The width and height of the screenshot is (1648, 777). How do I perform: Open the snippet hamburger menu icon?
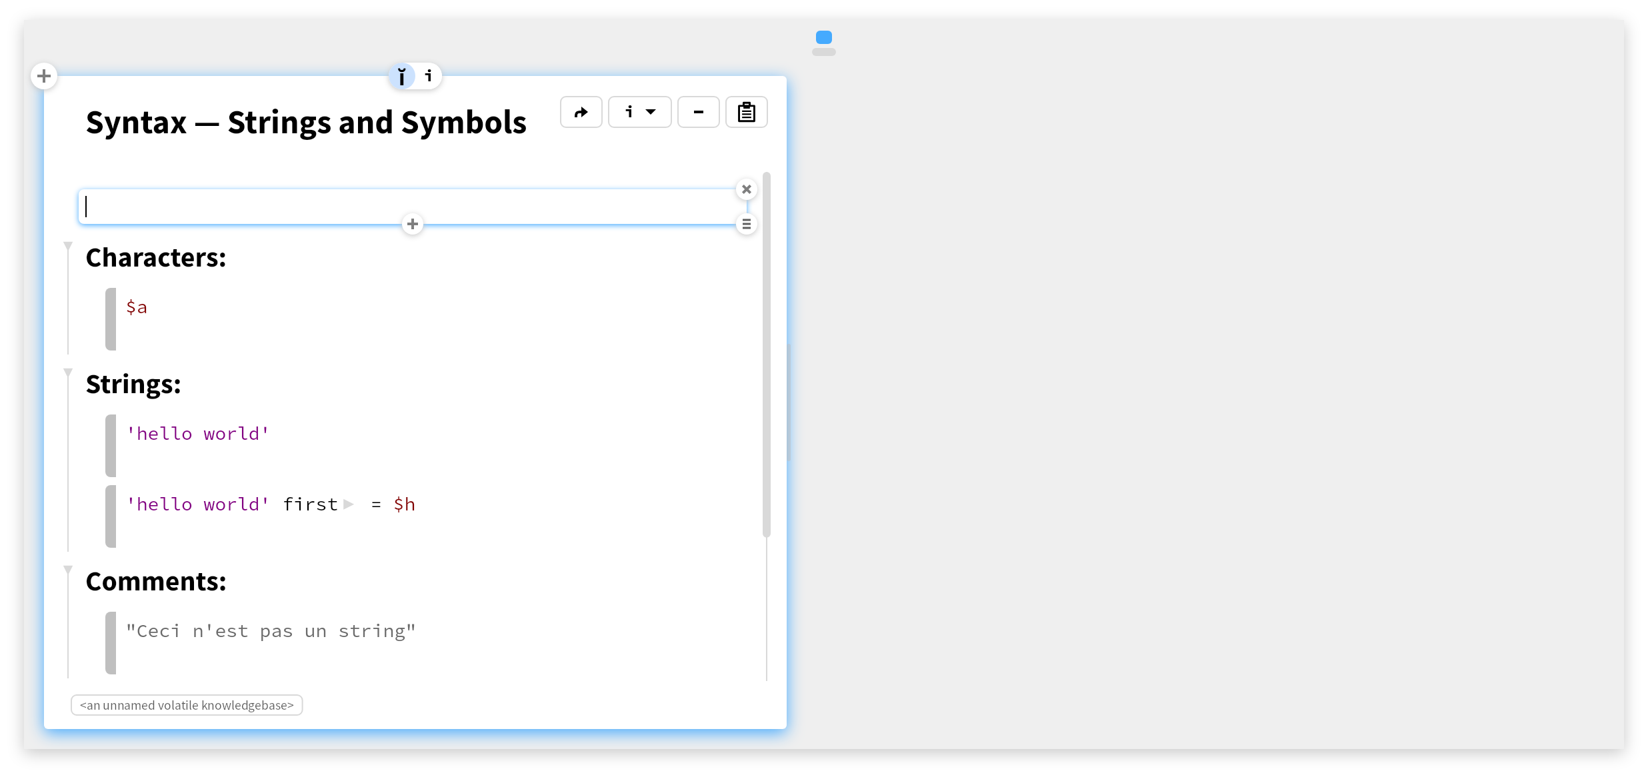coord(747,224)
